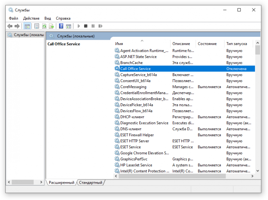268x200 pixels.
Task: Click services list horizontal scroll right arrow
Action: [253, 176]
